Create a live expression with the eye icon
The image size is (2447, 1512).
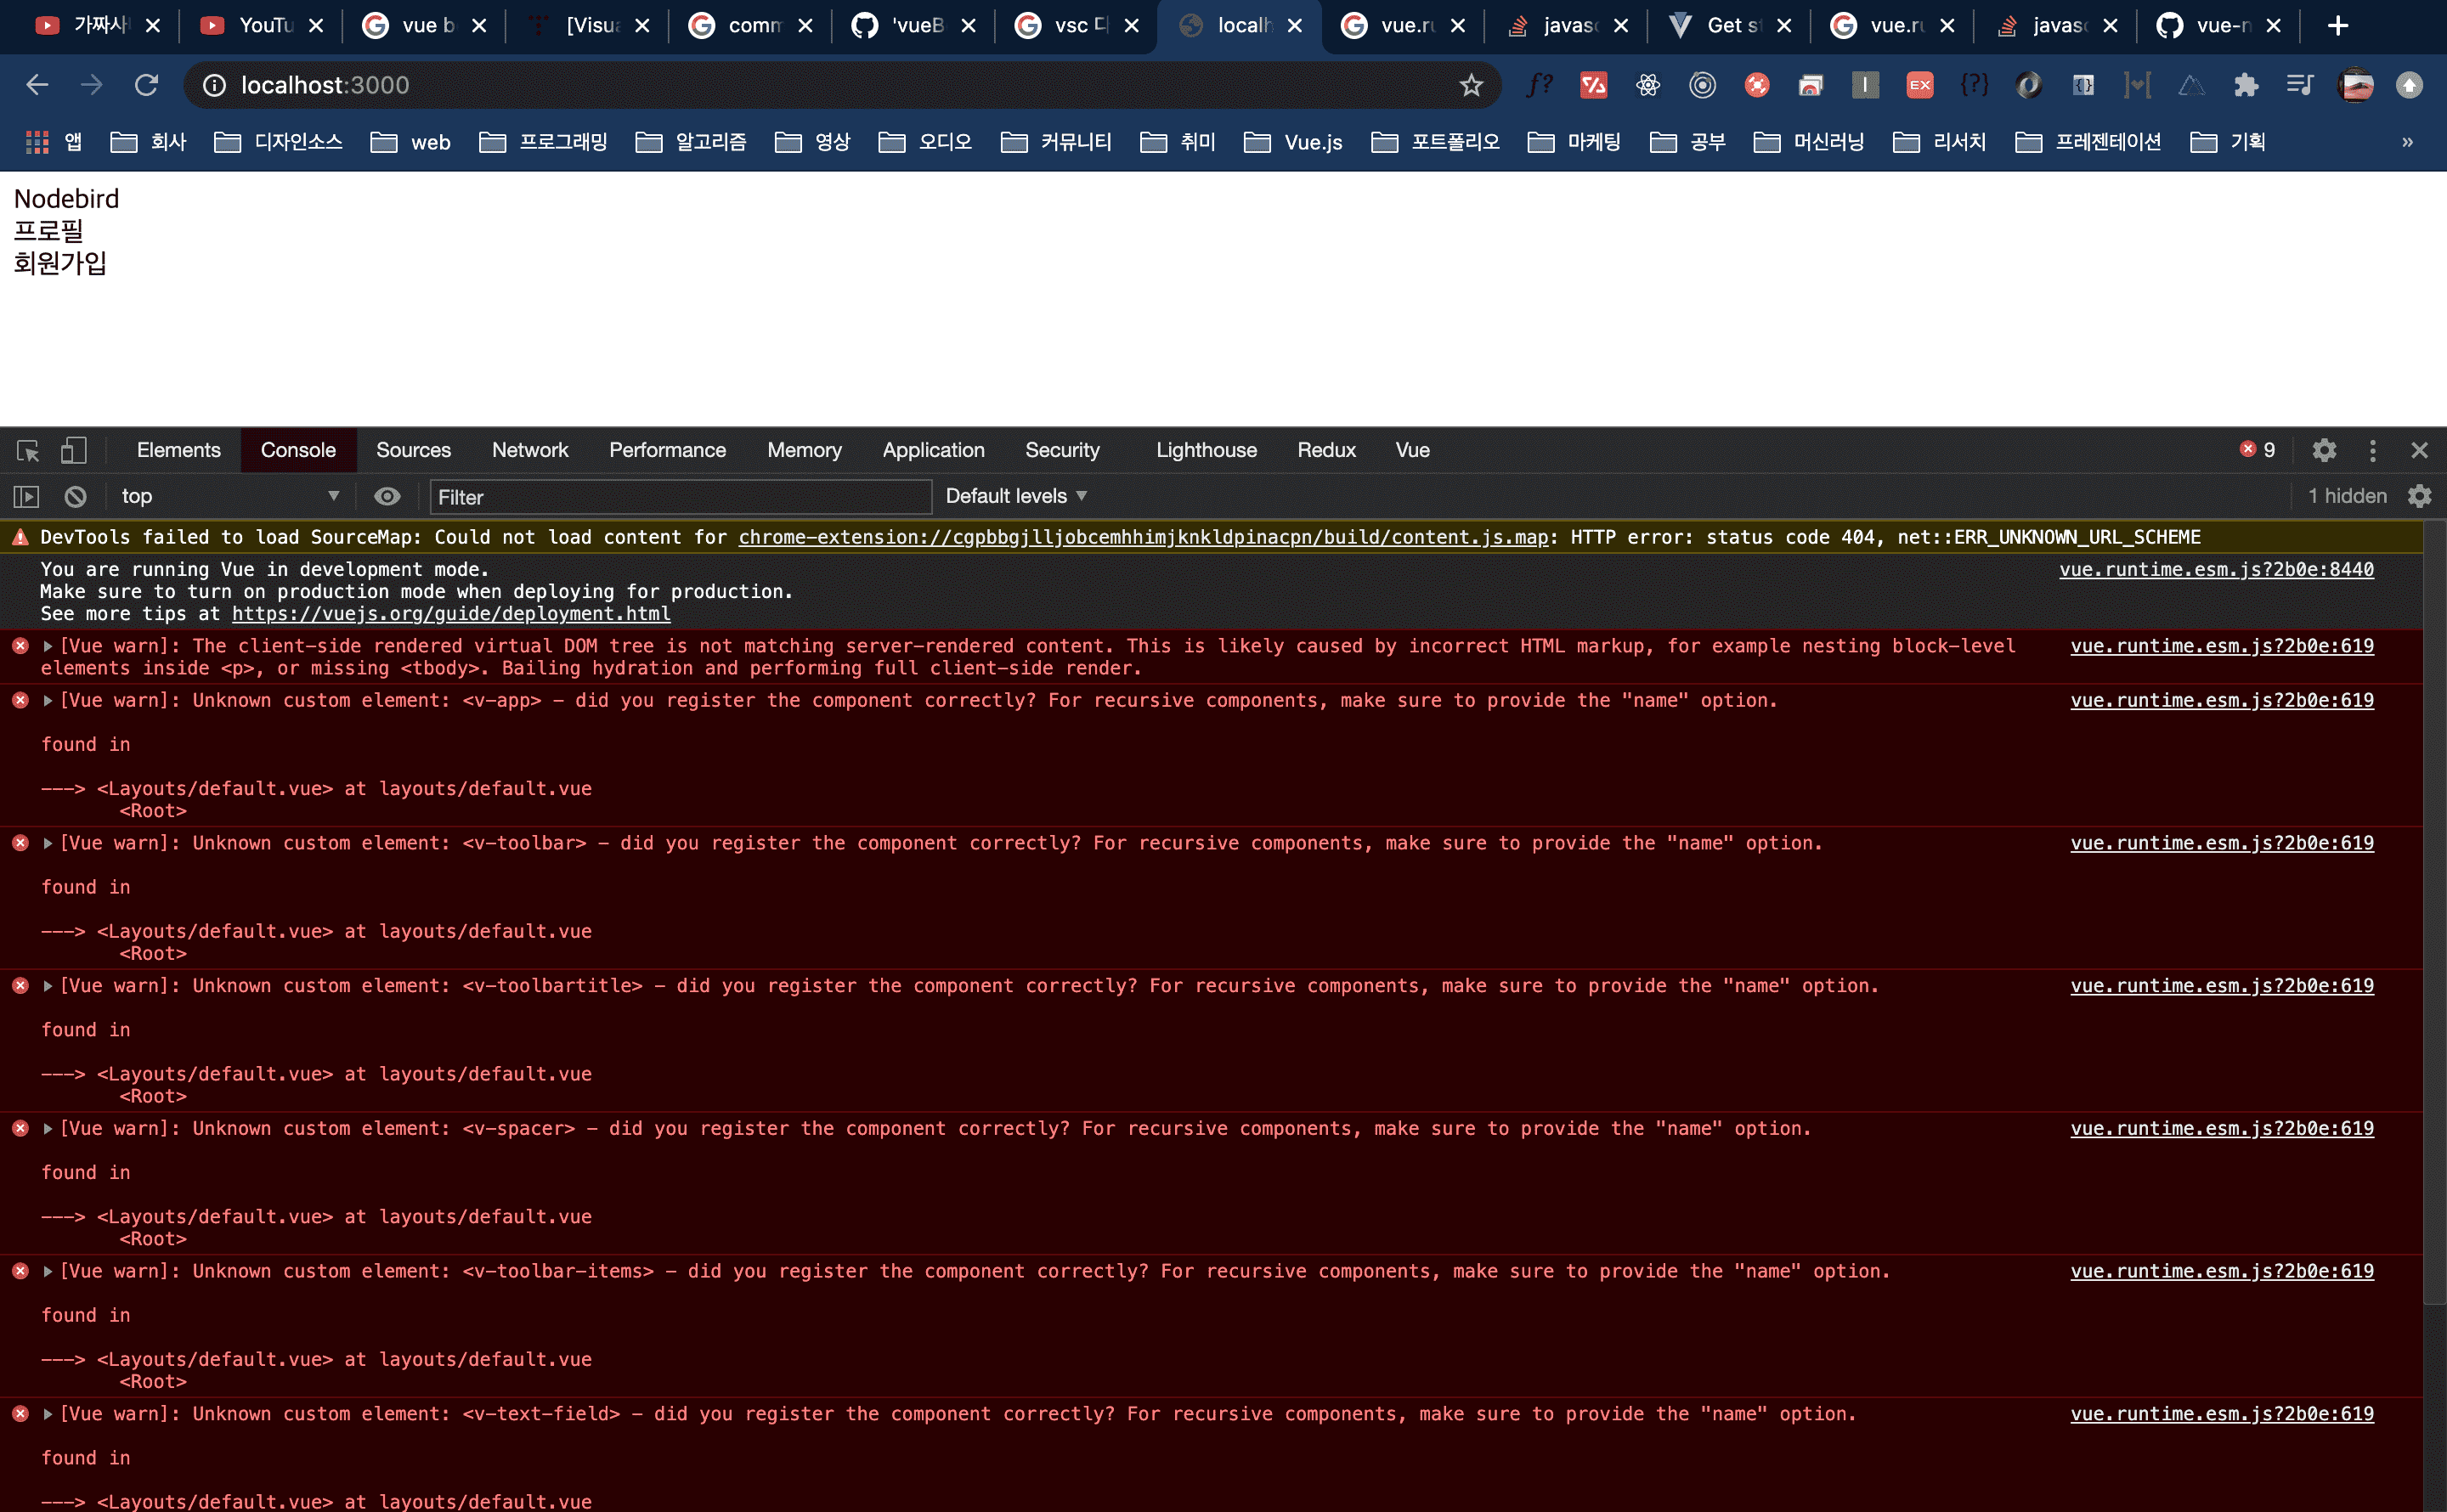(387, 496)
